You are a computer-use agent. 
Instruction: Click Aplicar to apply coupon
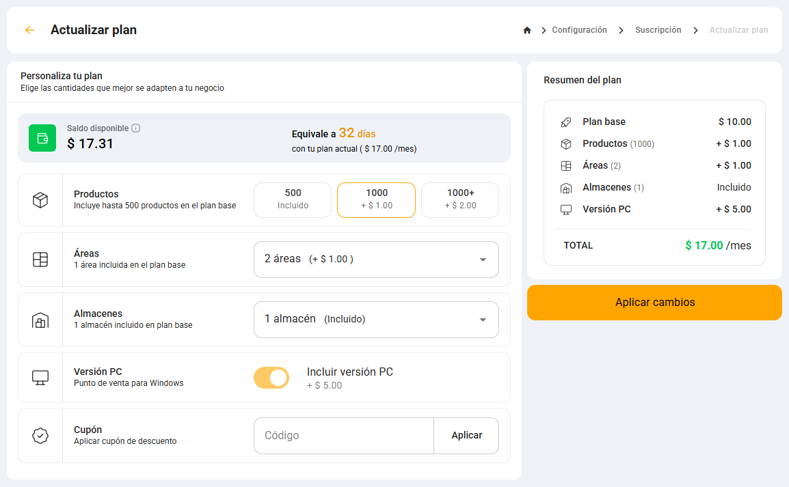click(466, 436)
